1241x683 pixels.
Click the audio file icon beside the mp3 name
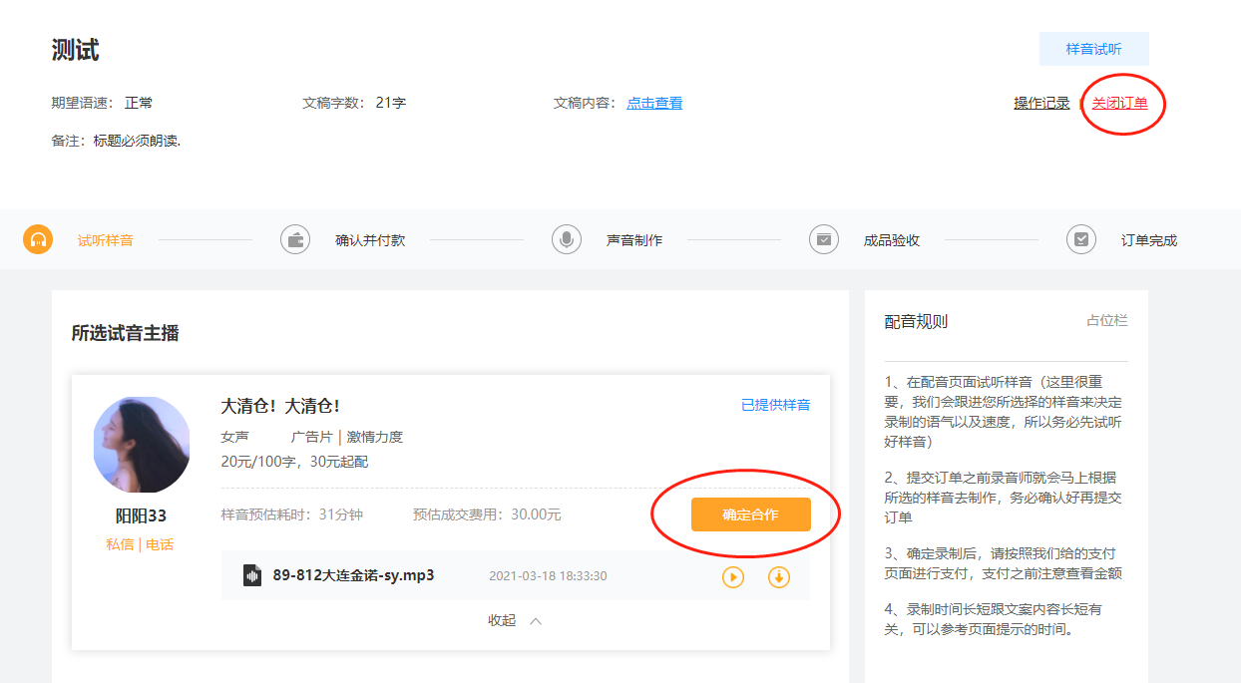[x=252, y=575]
